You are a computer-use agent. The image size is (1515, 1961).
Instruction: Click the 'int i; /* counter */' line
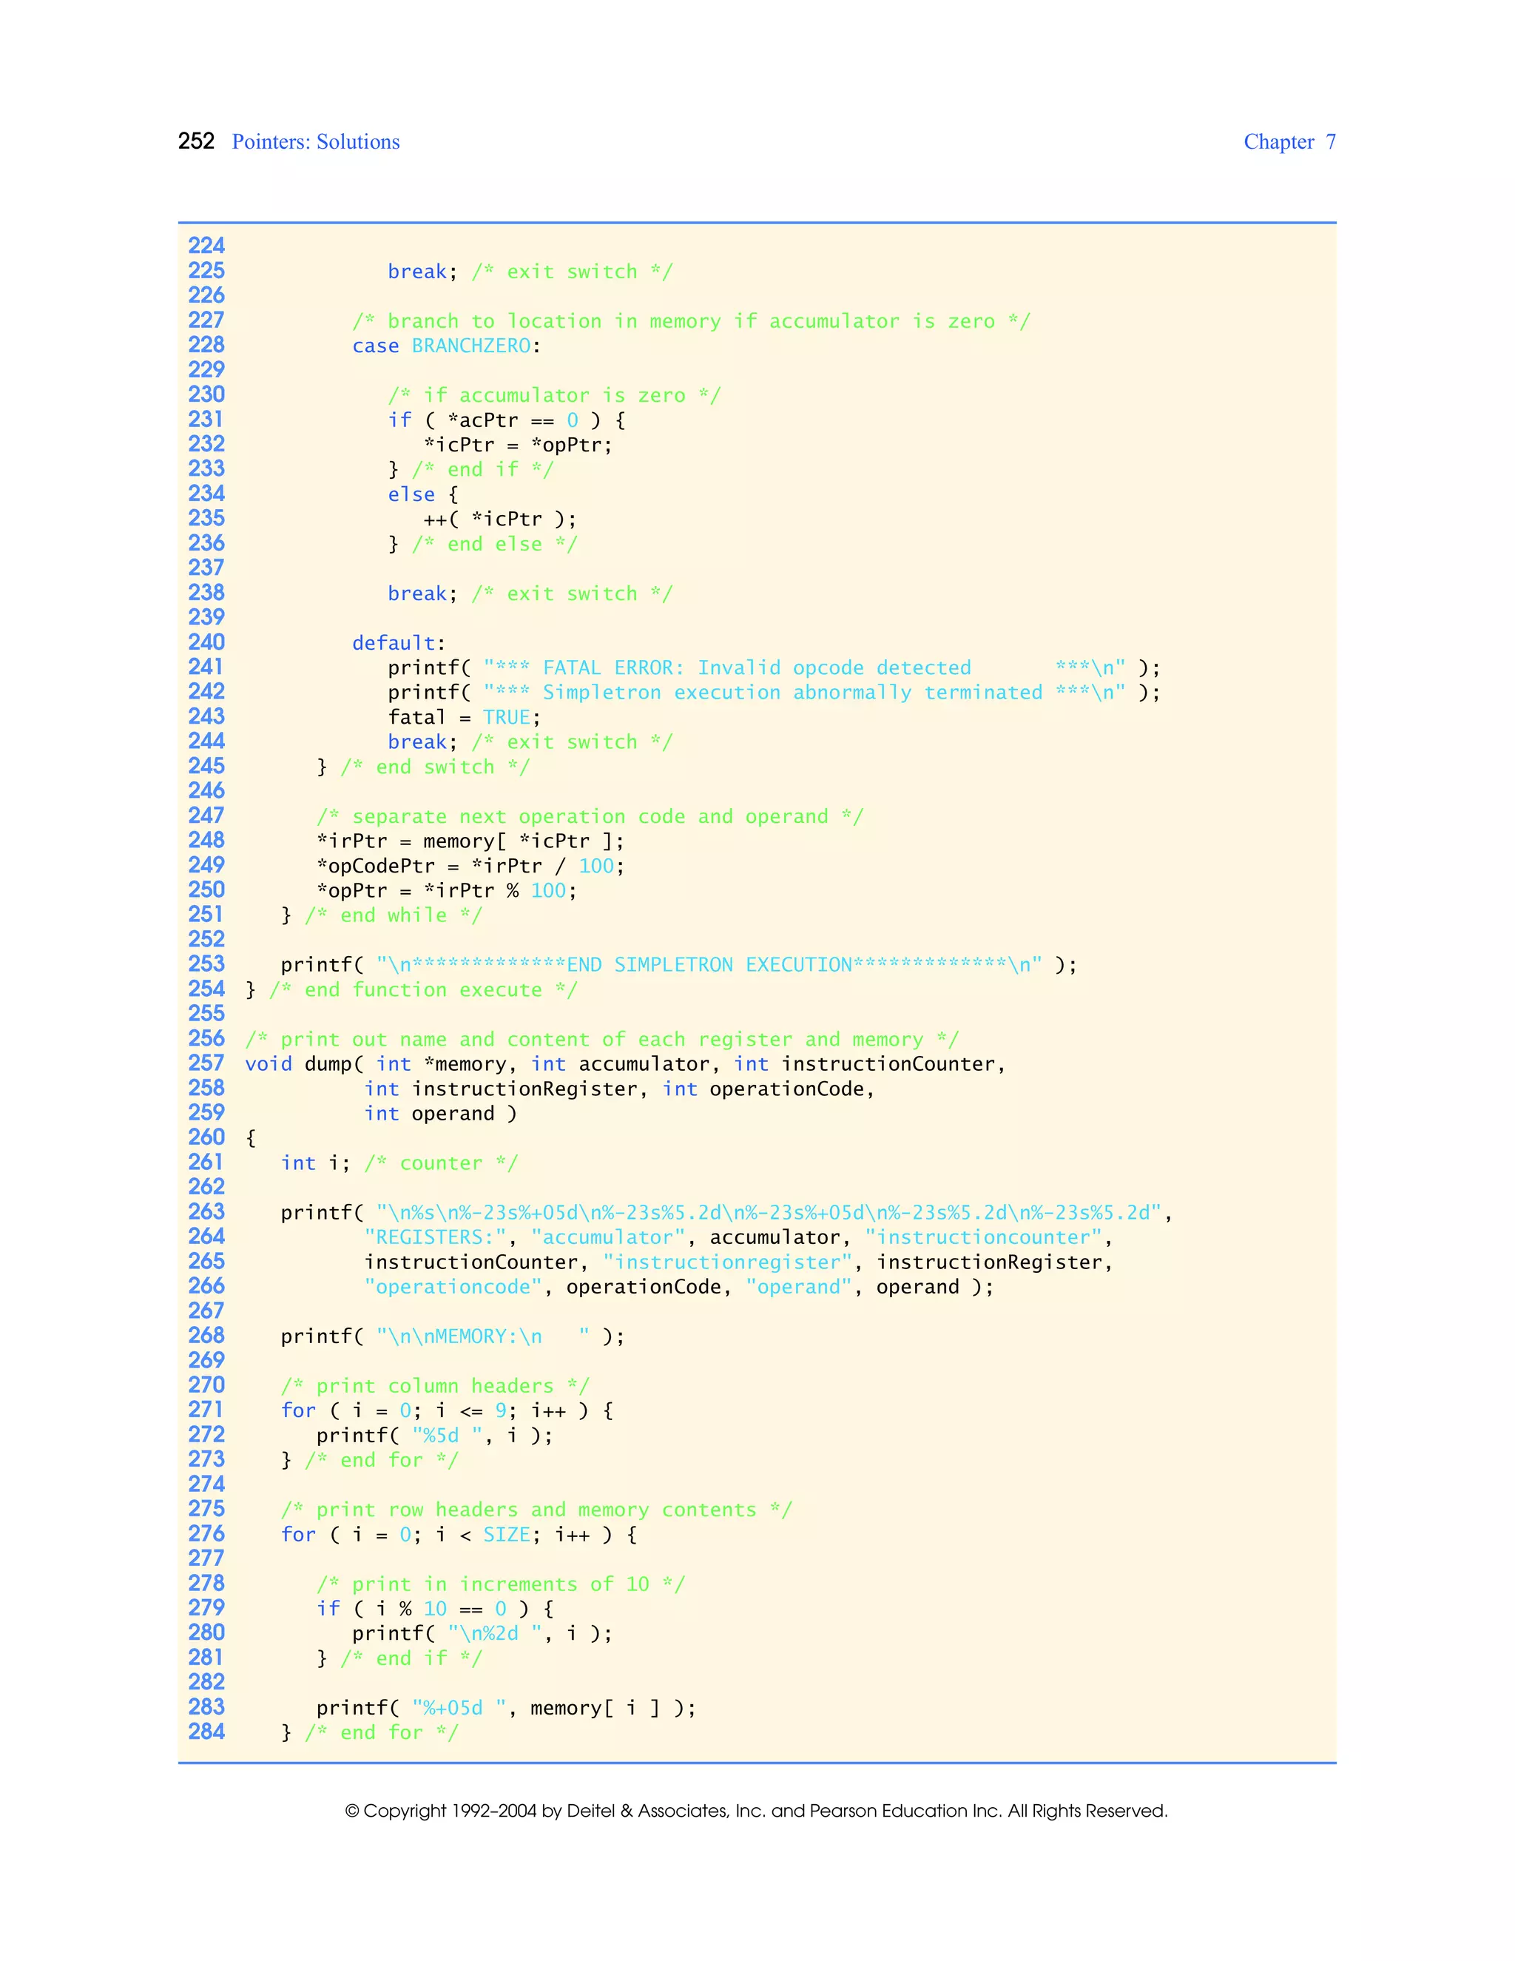399,1163
